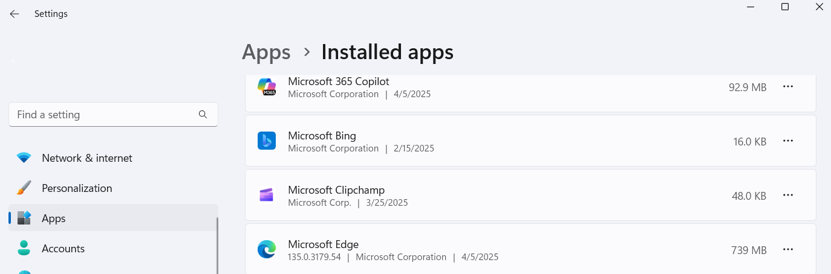Image resolution: width=831 pixels, height=274 pixels.
Task: Select the Apps sidebar item
Action: (54, 218)
